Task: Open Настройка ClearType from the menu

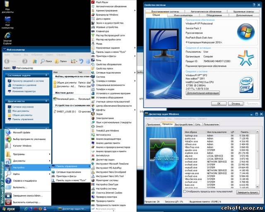Action: 107,184
